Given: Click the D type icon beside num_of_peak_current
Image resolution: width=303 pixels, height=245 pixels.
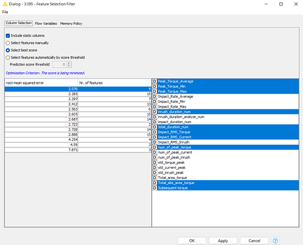Looking at the screenshot, I should (154, 152).
